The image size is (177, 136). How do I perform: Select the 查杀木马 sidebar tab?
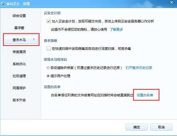(x=21, y=39)
